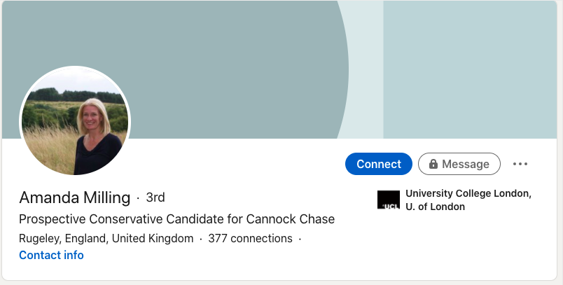Open the Contact info link
The height and width of the screenshot is (285, 563).
tap(51, 255)
